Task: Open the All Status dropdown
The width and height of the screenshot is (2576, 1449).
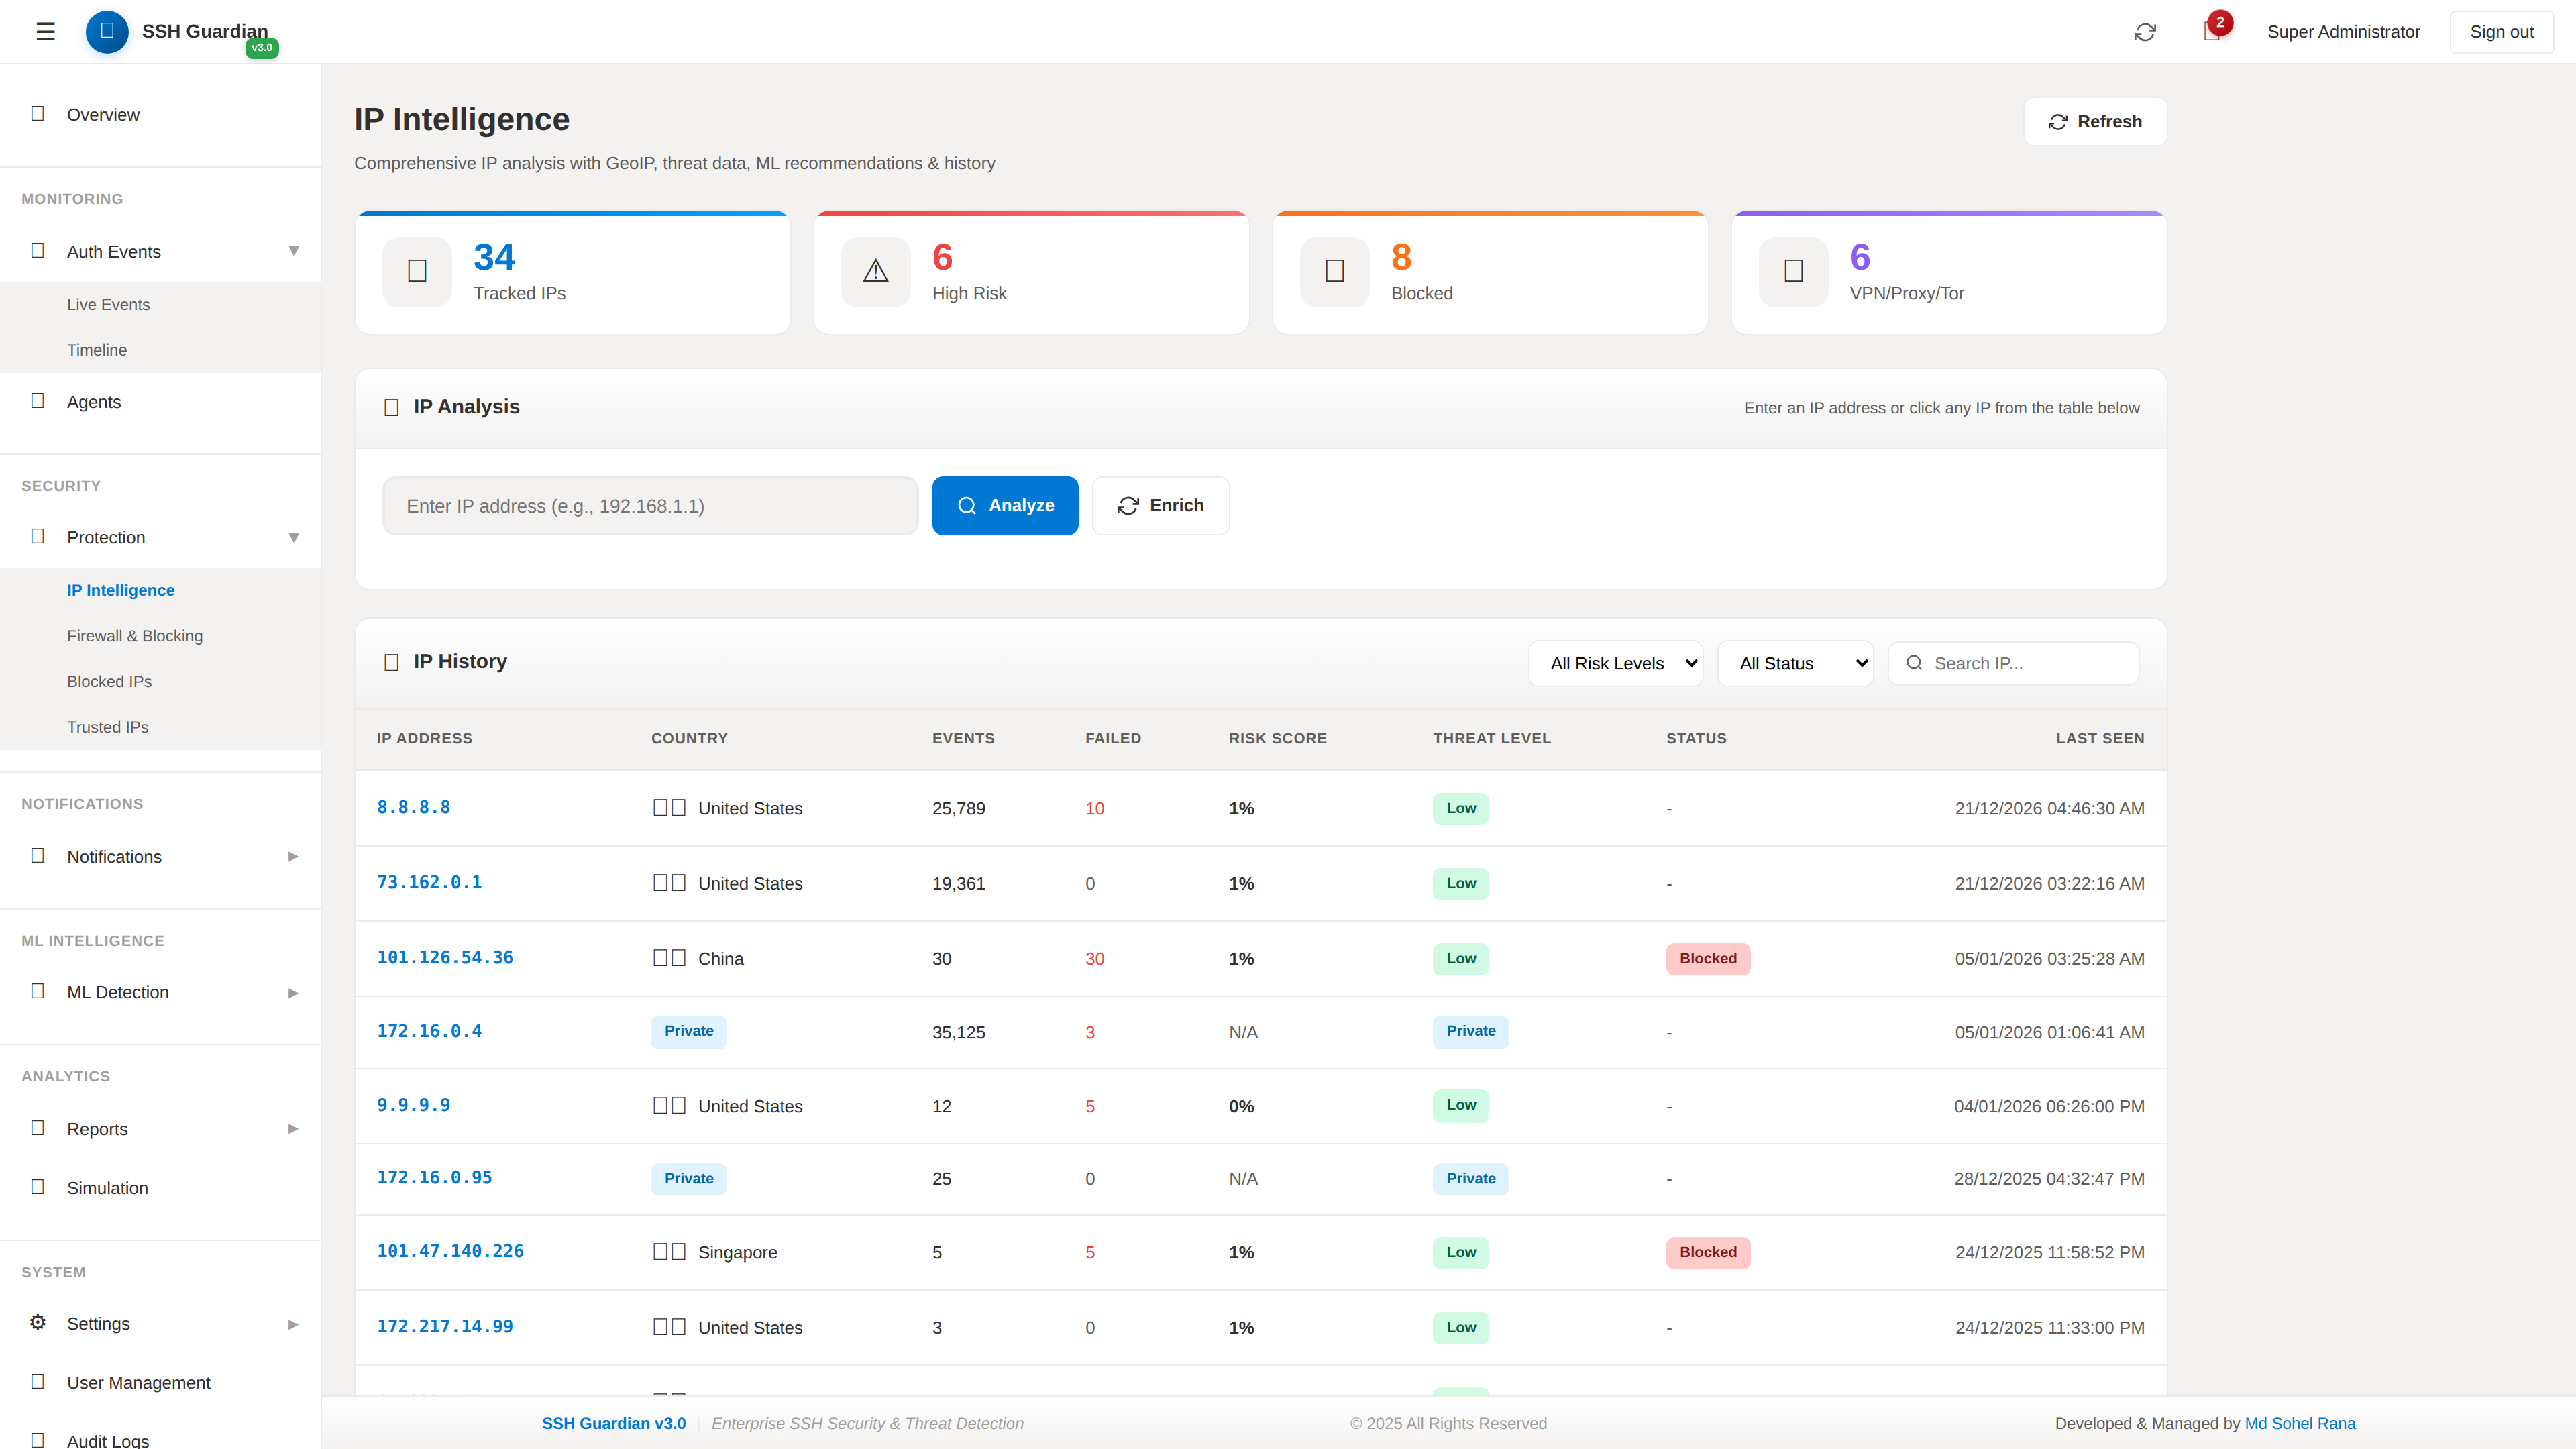Action: click(x=1795, y=663)
